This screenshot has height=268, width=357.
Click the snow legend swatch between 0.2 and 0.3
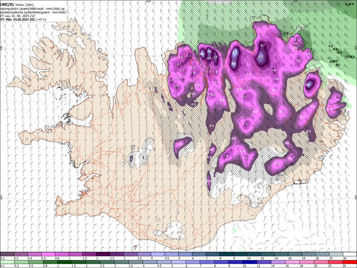[7, 254]
